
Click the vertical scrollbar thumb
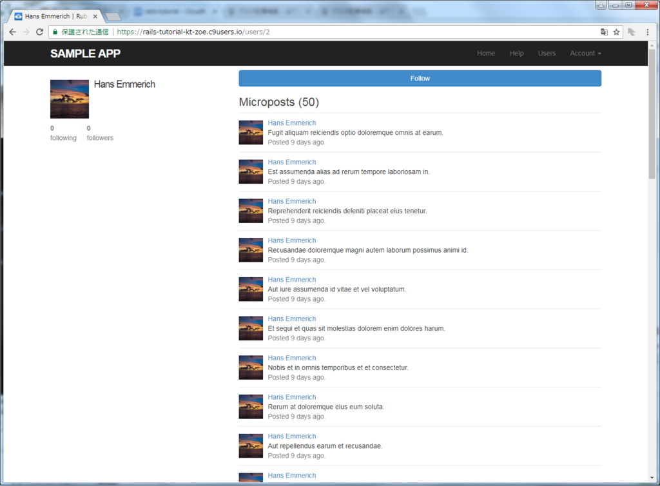coord(652,114)
